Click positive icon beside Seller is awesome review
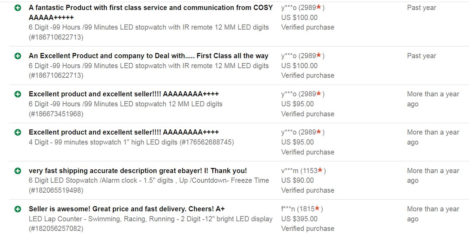 coord(18,209)
